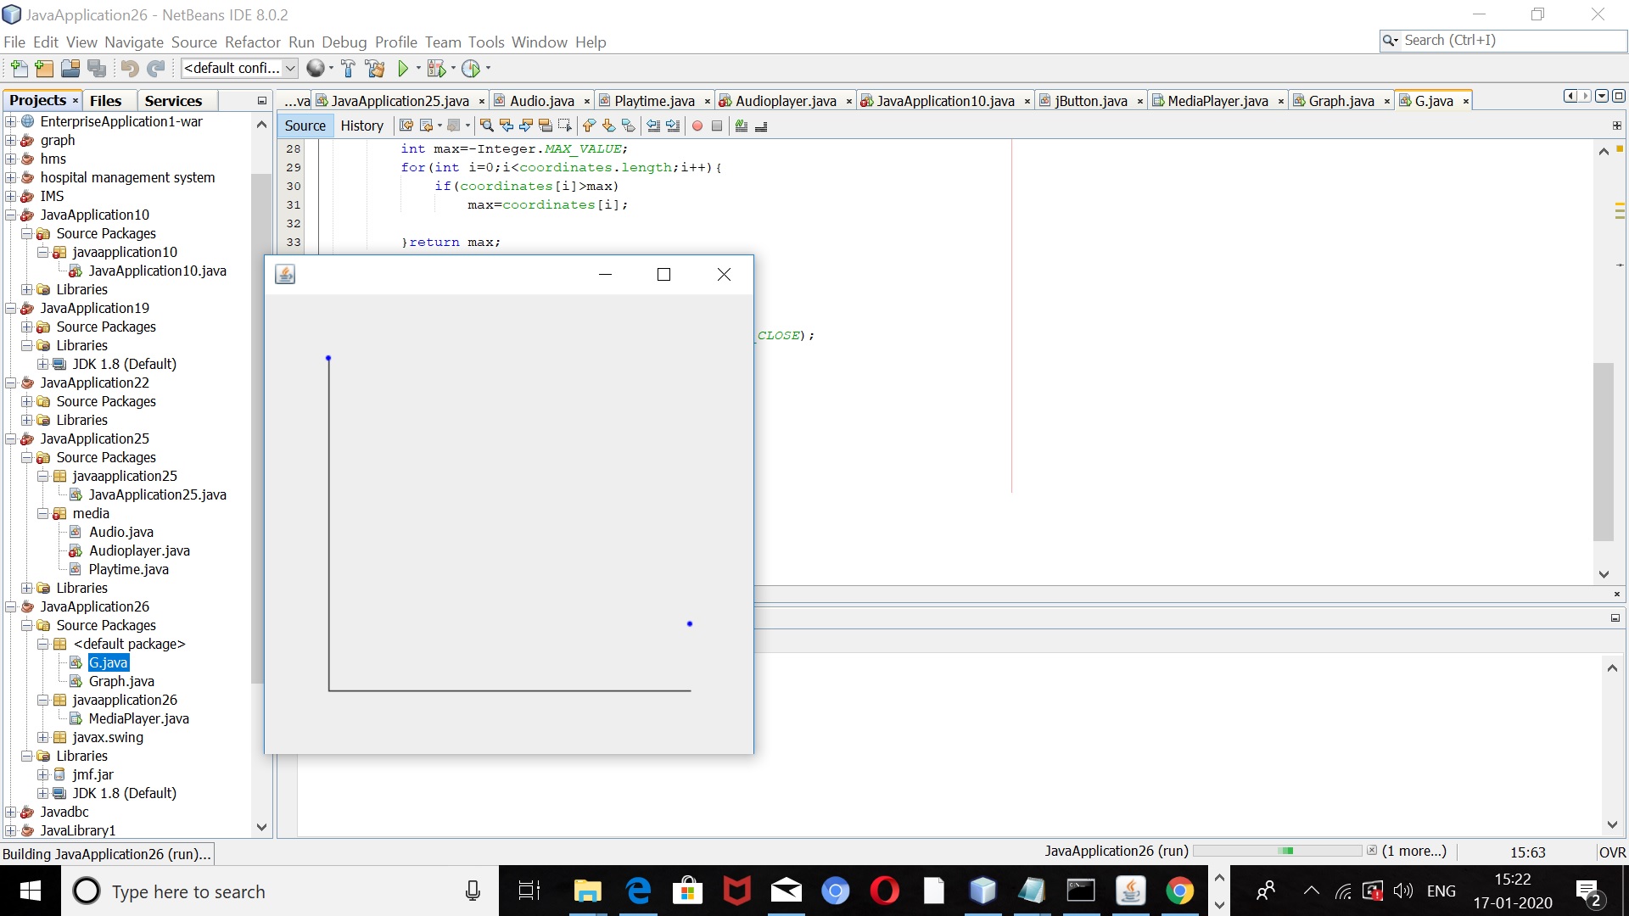The image size is (1629, 916).
Task: Collapse the JavaApplication26 project node
Action: 10,606
